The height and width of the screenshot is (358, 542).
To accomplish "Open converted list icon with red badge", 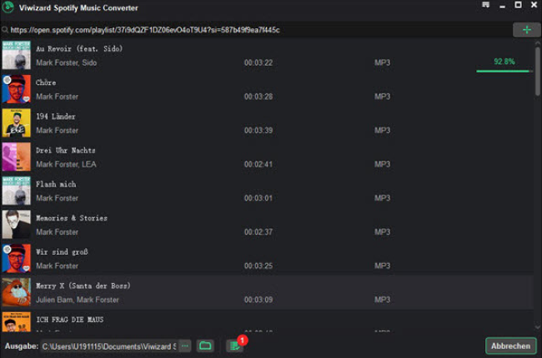I will (234, 346).
